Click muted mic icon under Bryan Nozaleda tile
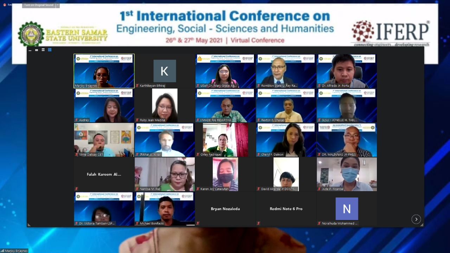450x253 pixels. click(198, 223)
